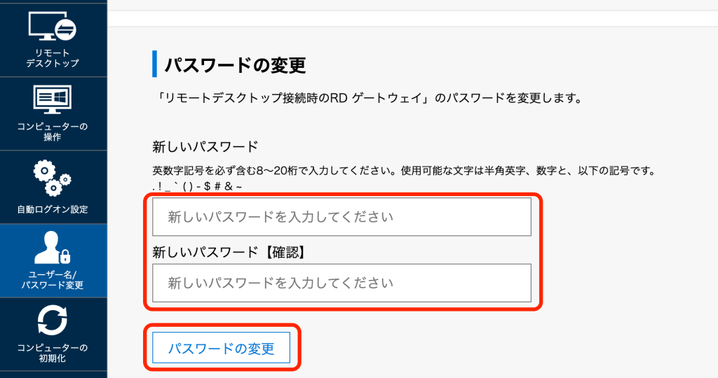Focus the first 新しいパスワード input field
Viewport: 718px width, 378px height.
(341, 217)
